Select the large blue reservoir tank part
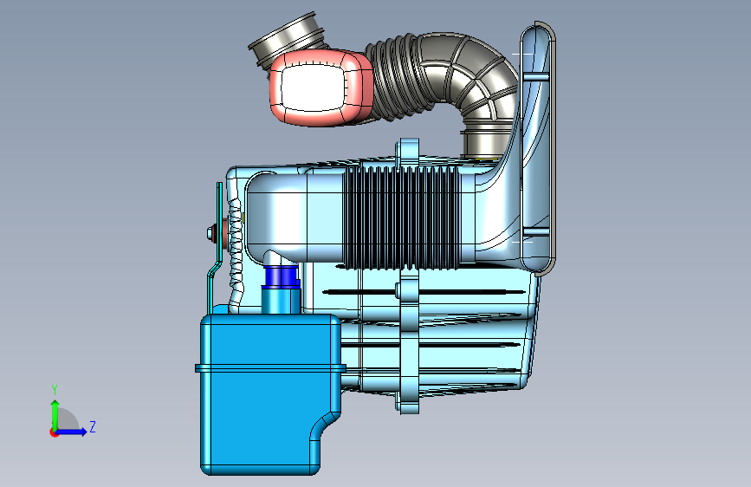Screen dimensions: 751x487 [269, 393]
